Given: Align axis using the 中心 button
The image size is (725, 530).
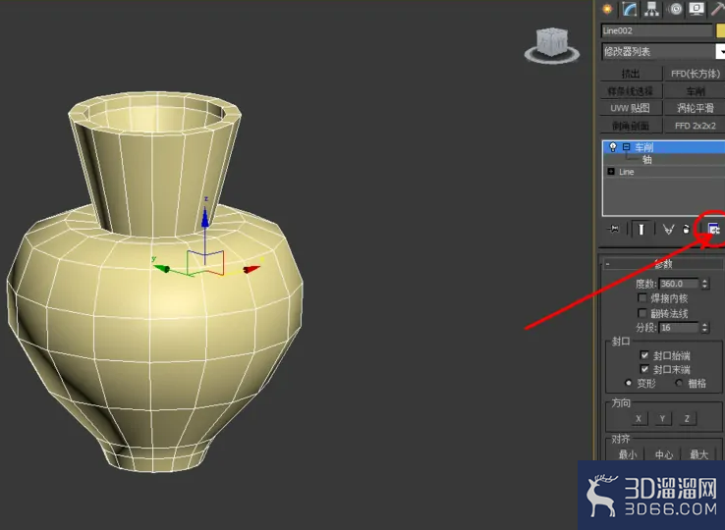Looking at the screenshot, I should click(663, 454).
